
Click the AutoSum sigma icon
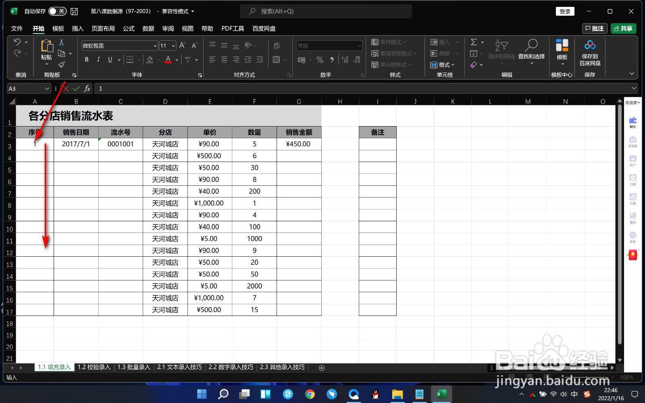[x=474, y=42]
